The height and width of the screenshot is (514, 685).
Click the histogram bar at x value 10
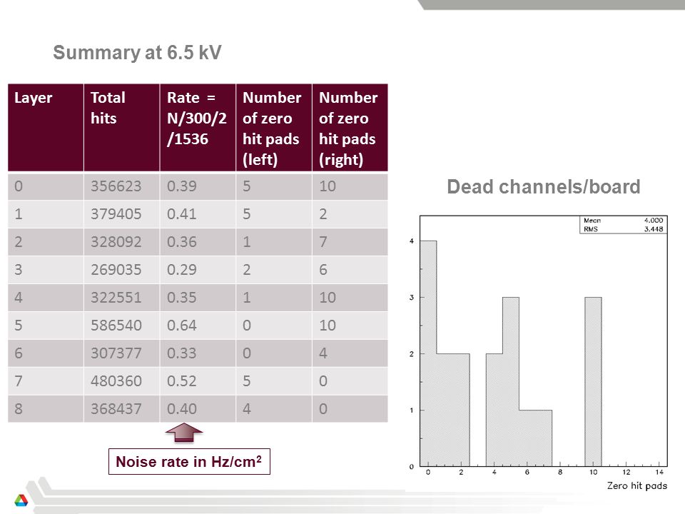click(x=593, y=381)
